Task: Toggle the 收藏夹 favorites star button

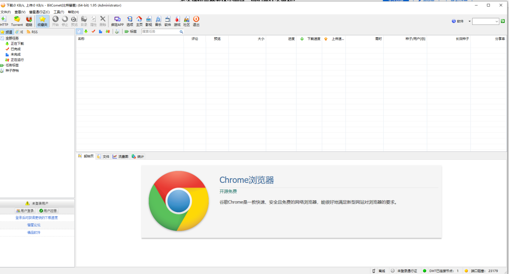Action: pyautogui.click(x=42, y=21)
